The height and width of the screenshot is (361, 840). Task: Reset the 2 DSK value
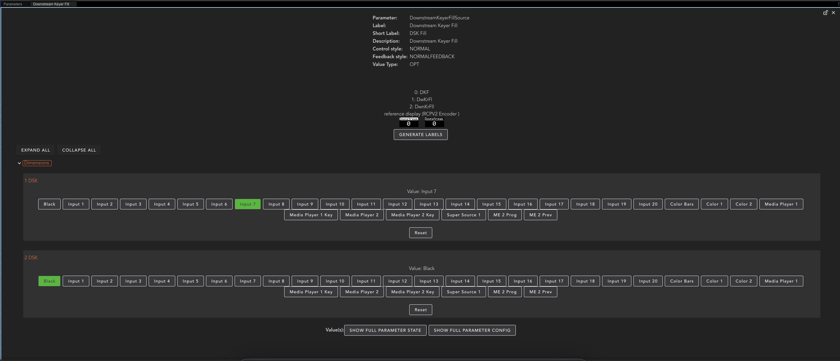pos(420,309)
